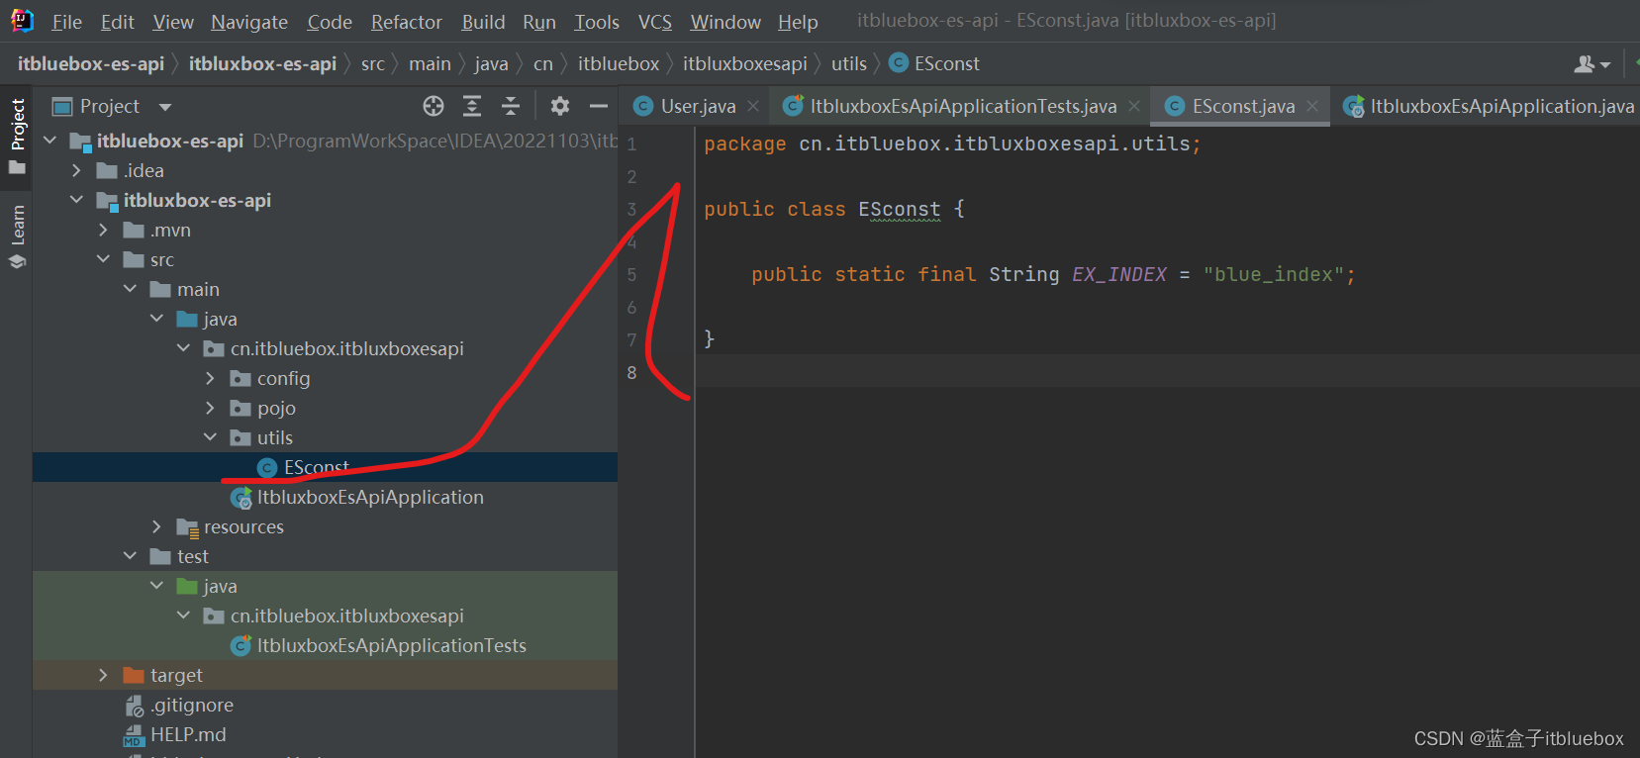
Task: Select ItbluxboxEsApiApplicationTests in project tree
Action: click(325, 645)
